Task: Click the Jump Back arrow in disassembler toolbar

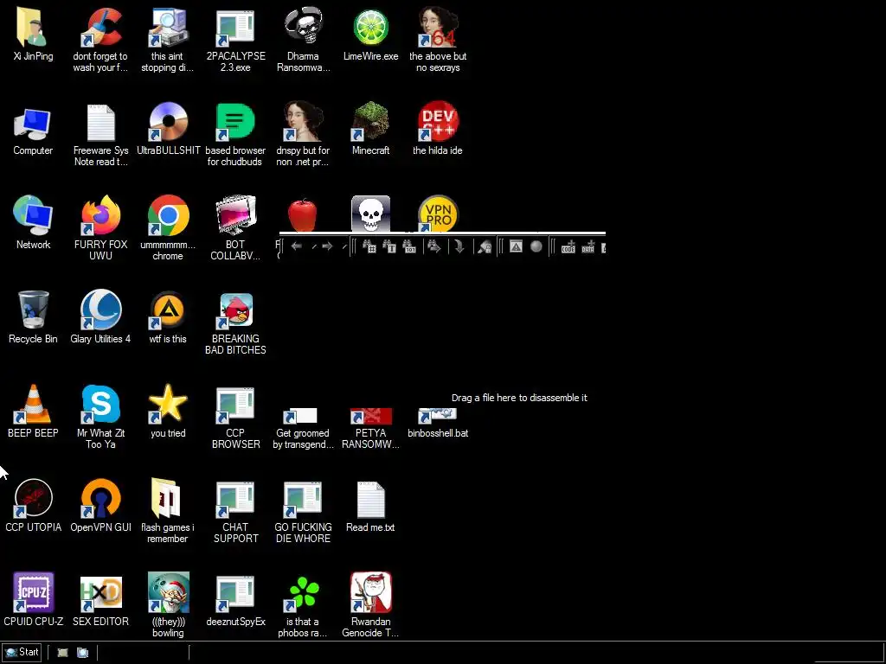Action: [296, 246]
